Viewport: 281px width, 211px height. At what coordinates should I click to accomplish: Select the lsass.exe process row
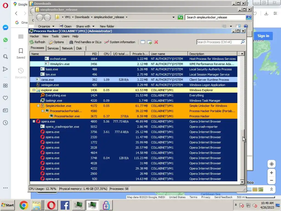pyautogui.click(x=134, y=69)
